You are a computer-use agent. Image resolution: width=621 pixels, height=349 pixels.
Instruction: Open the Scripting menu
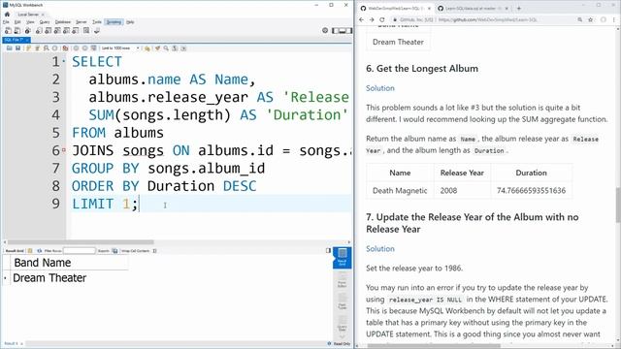click(x=114, y=22)
